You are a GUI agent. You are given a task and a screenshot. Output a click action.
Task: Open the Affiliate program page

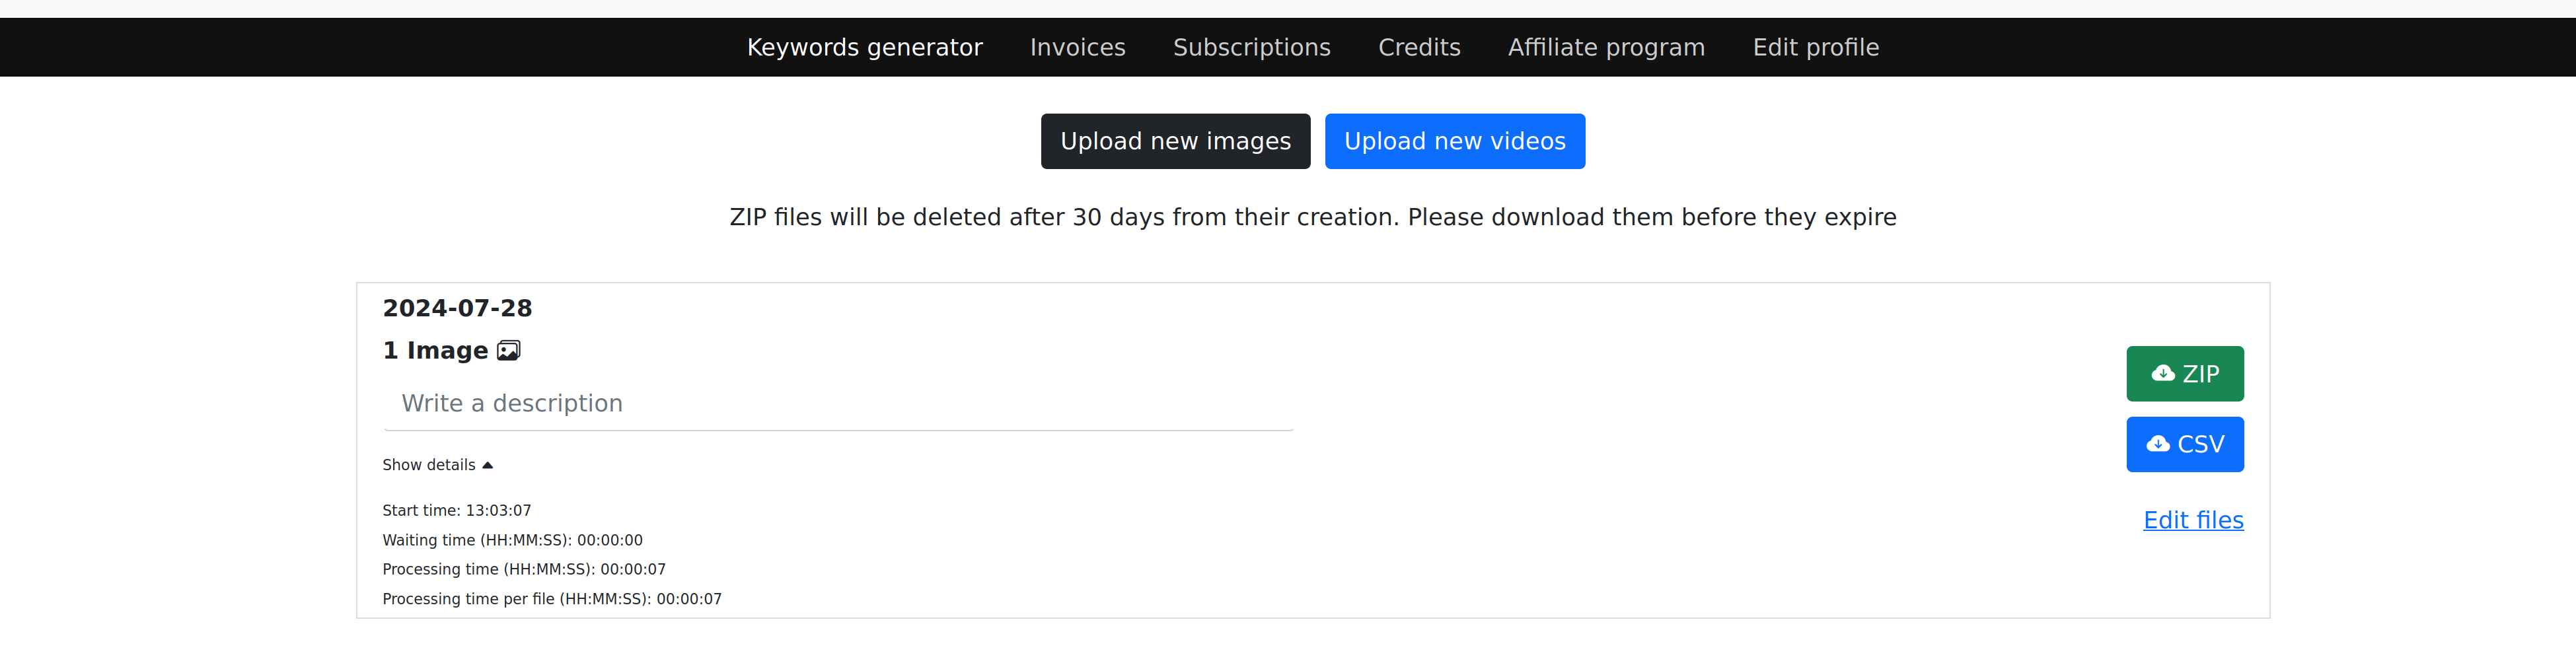[1606, 47]
